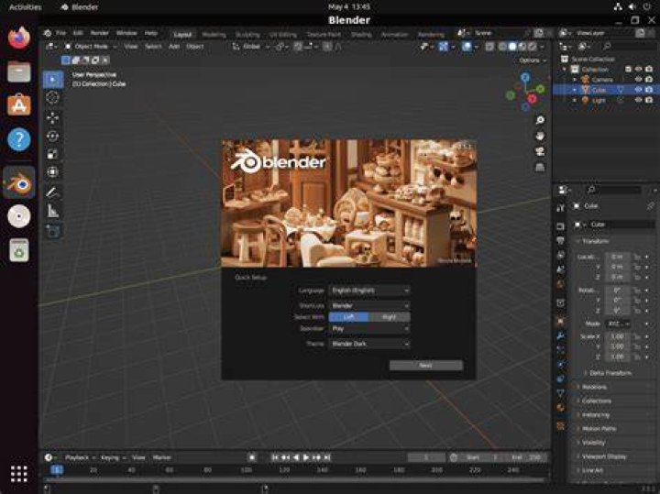Select the Add Cube tool

(x=52, y=231)
